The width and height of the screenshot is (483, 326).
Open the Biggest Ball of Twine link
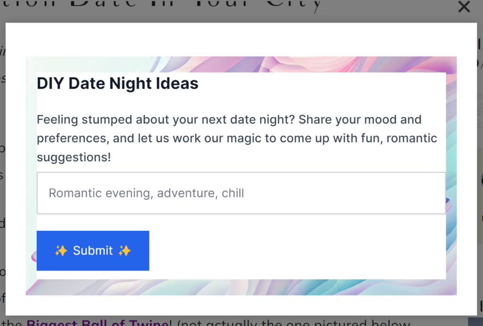tap(97, 323)
